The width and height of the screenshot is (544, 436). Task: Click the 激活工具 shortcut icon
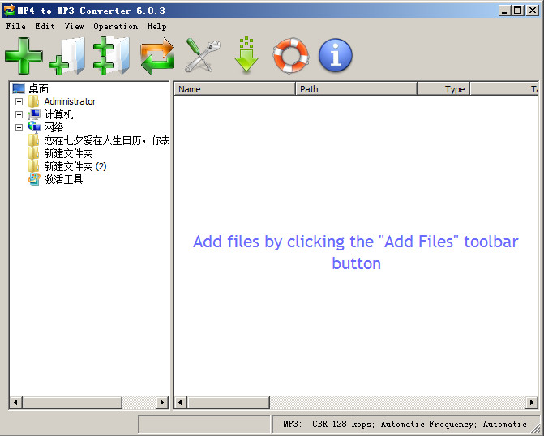point(34,179)
